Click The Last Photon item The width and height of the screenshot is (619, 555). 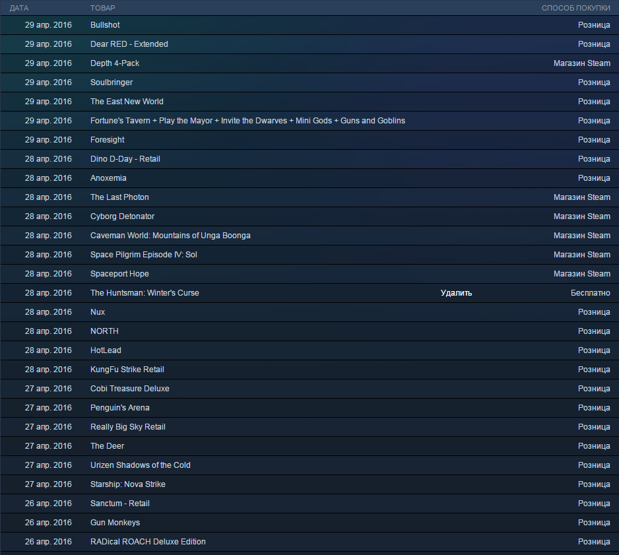pos(119,197)
